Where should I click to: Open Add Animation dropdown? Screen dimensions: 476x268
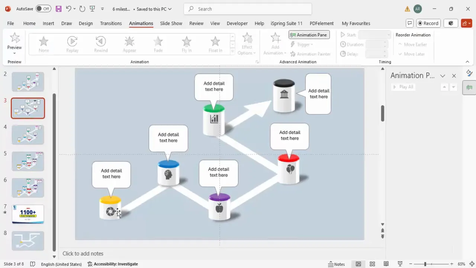(275, 44)
